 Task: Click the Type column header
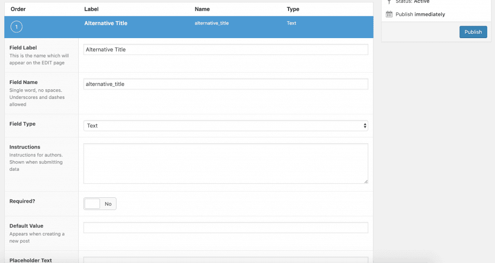(x=293, y=9)
